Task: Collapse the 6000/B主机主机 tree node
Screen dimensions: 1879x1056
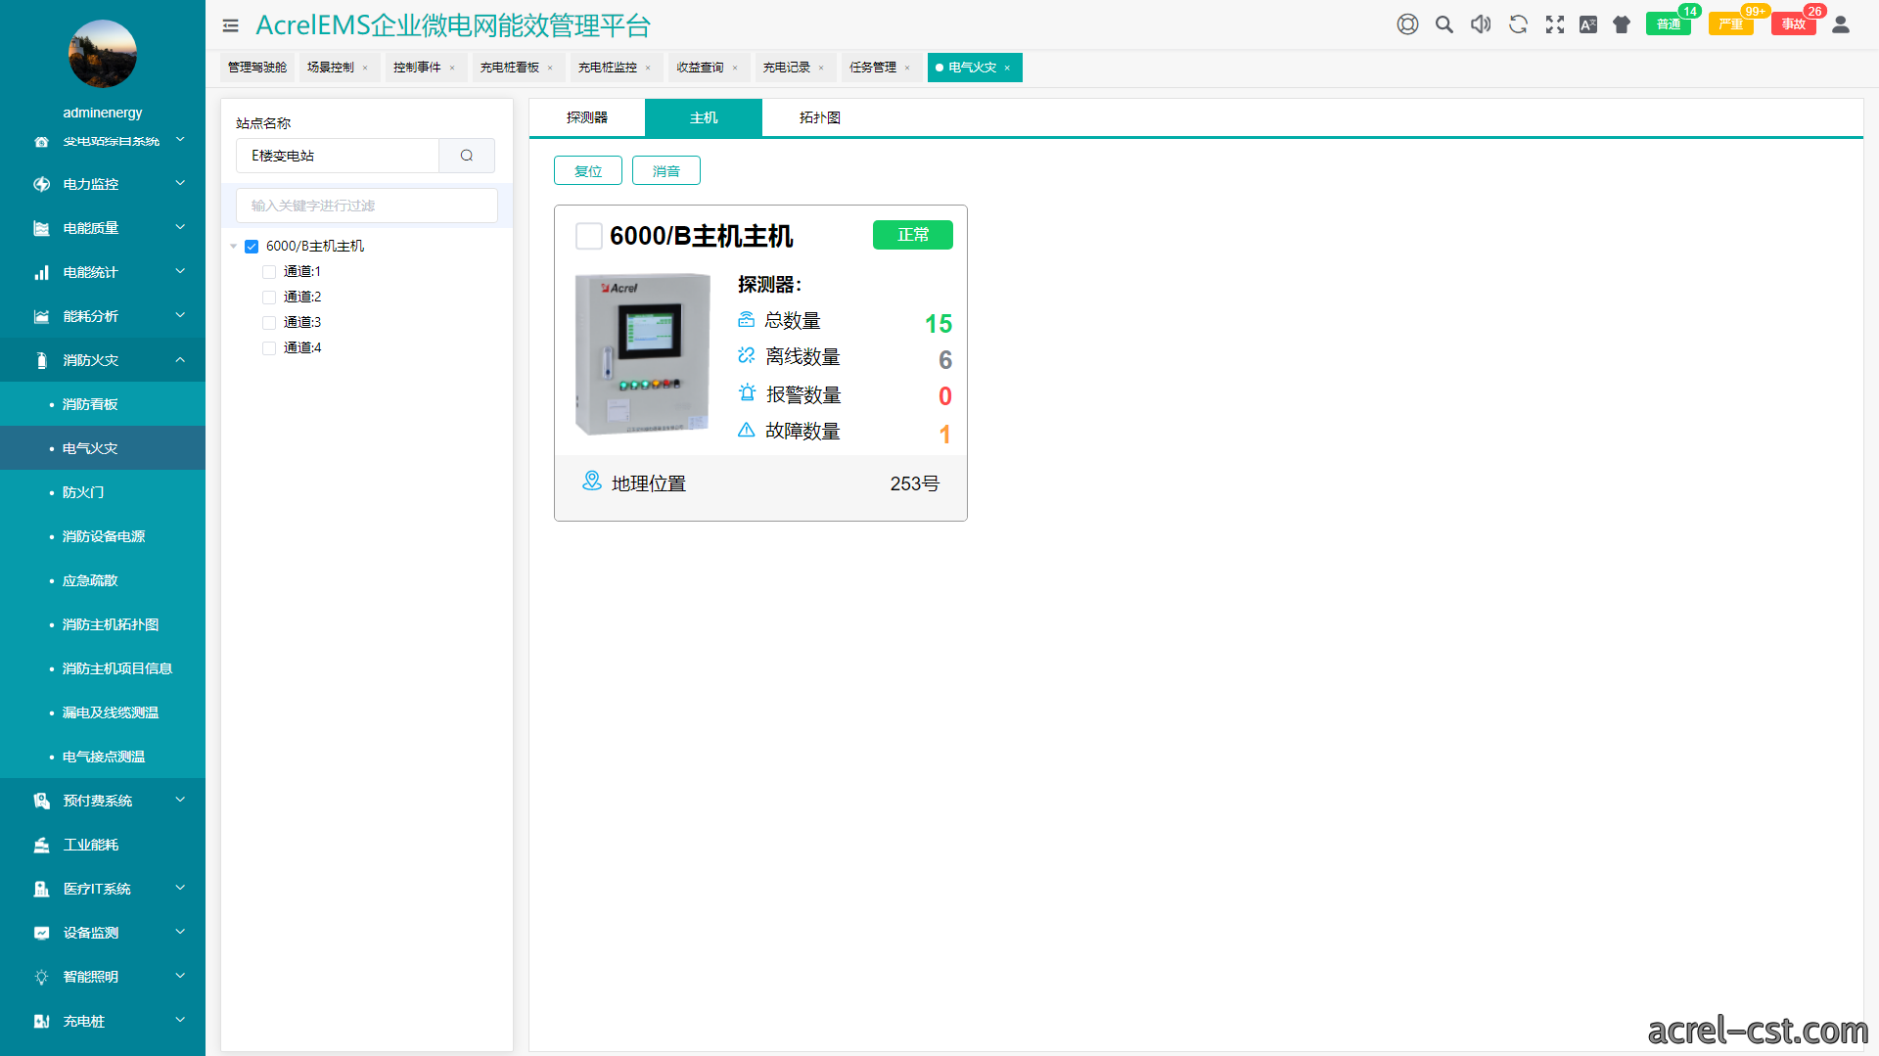Action: tap(234, 247)
